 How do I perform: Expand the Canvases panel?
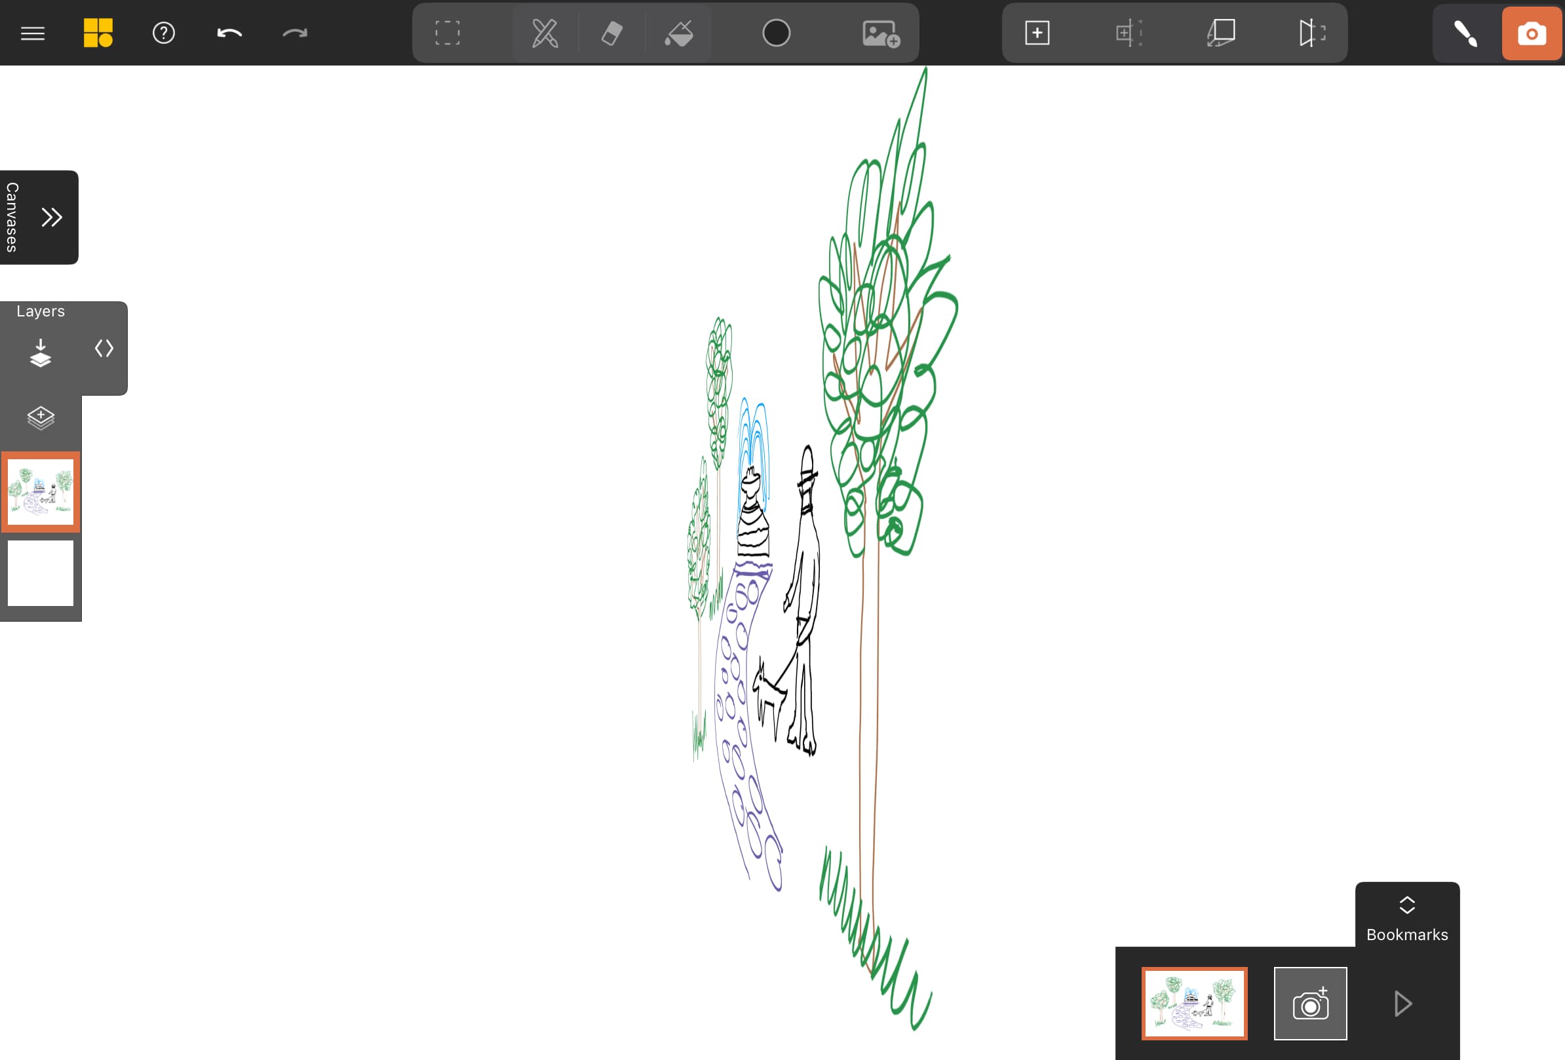51,216
